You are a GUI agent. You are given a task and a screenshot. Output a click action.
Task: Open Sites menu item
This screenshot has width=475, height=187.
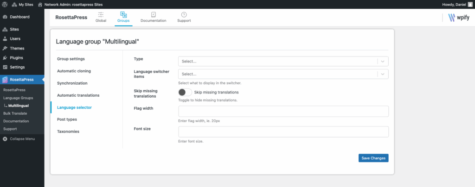tap(14, 29)
